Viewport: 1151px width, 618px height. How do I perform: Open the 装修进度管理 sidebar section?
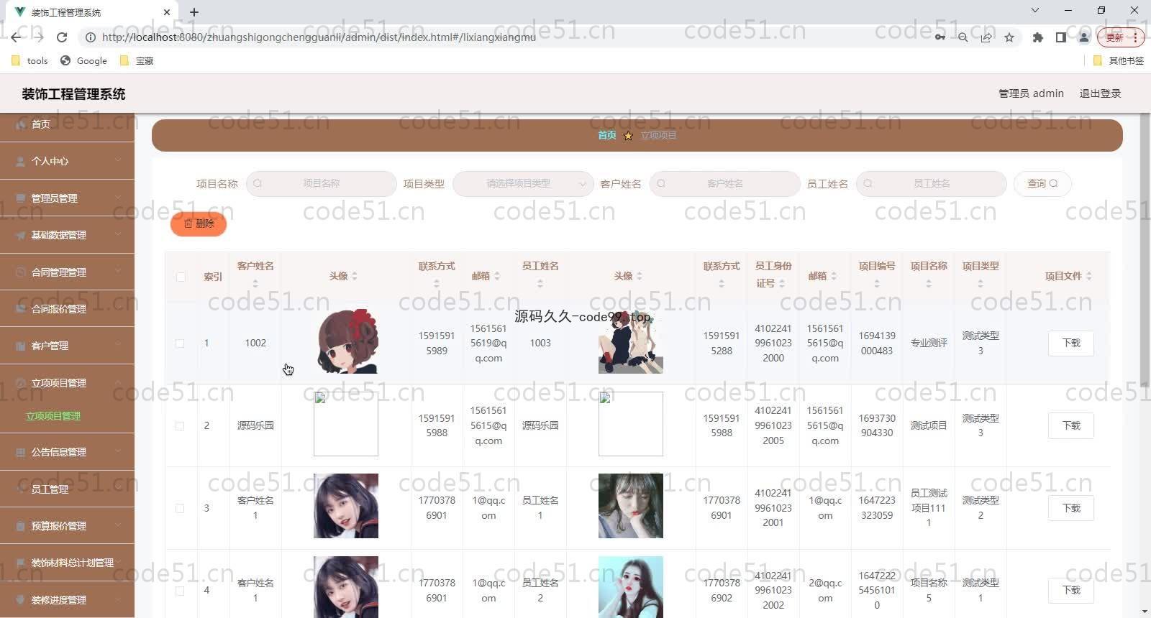[x=67, y=600]
